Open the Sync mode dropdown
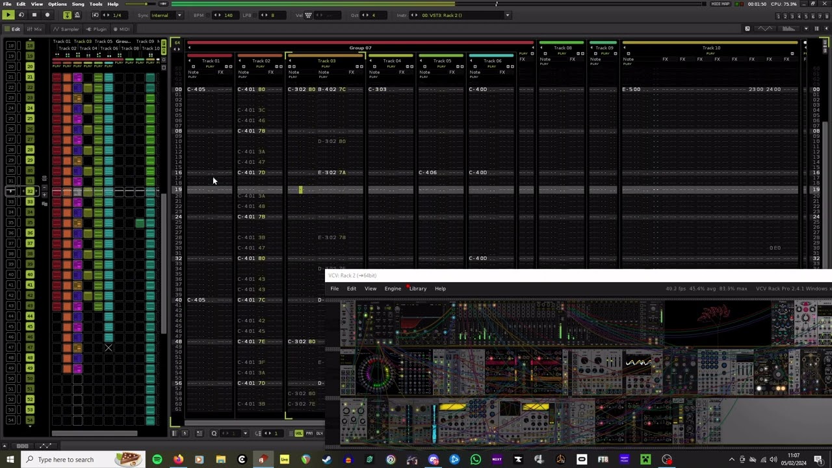 pyautogui.click(x=166, y=15)
